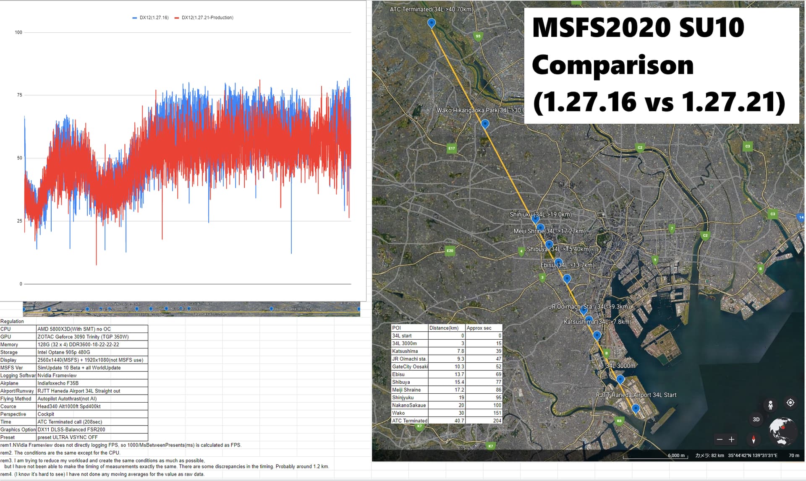Click the K6 route sign on map
The height and width of the screenshot is (481, 806).
point(619,421)
